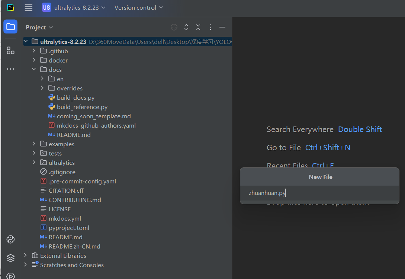This screenshot has height=279, width=405.
Task: Expand the examples folder
Action: 34,144
